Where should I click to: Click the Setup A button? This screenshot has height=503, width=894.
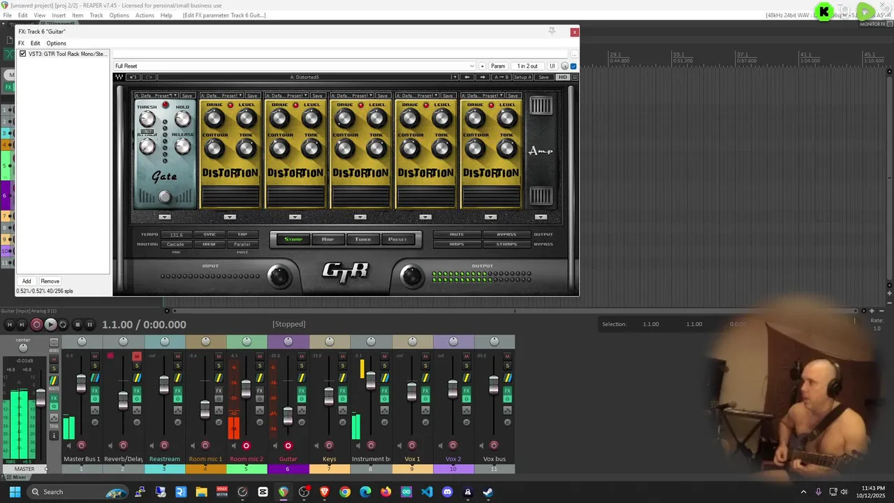click(x=522, y=77)
